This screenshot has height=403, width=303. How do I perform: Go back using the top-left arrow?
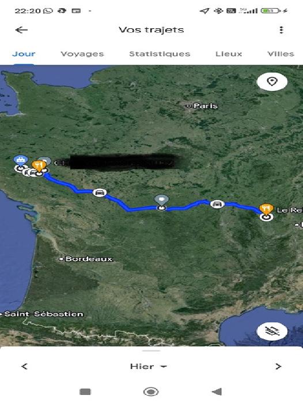pos(22,30)
